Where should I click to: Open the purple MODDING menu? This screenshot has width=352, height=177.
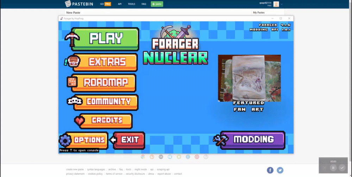pos(253,140)
